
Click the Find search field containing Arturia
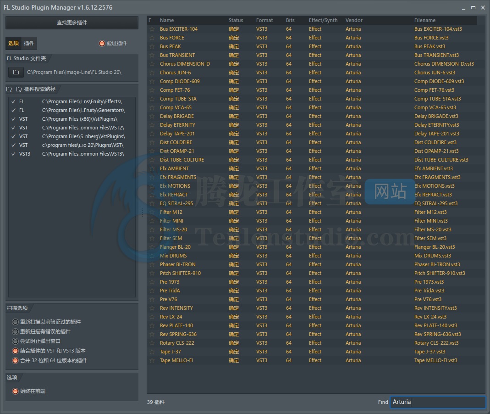[437, 402]
